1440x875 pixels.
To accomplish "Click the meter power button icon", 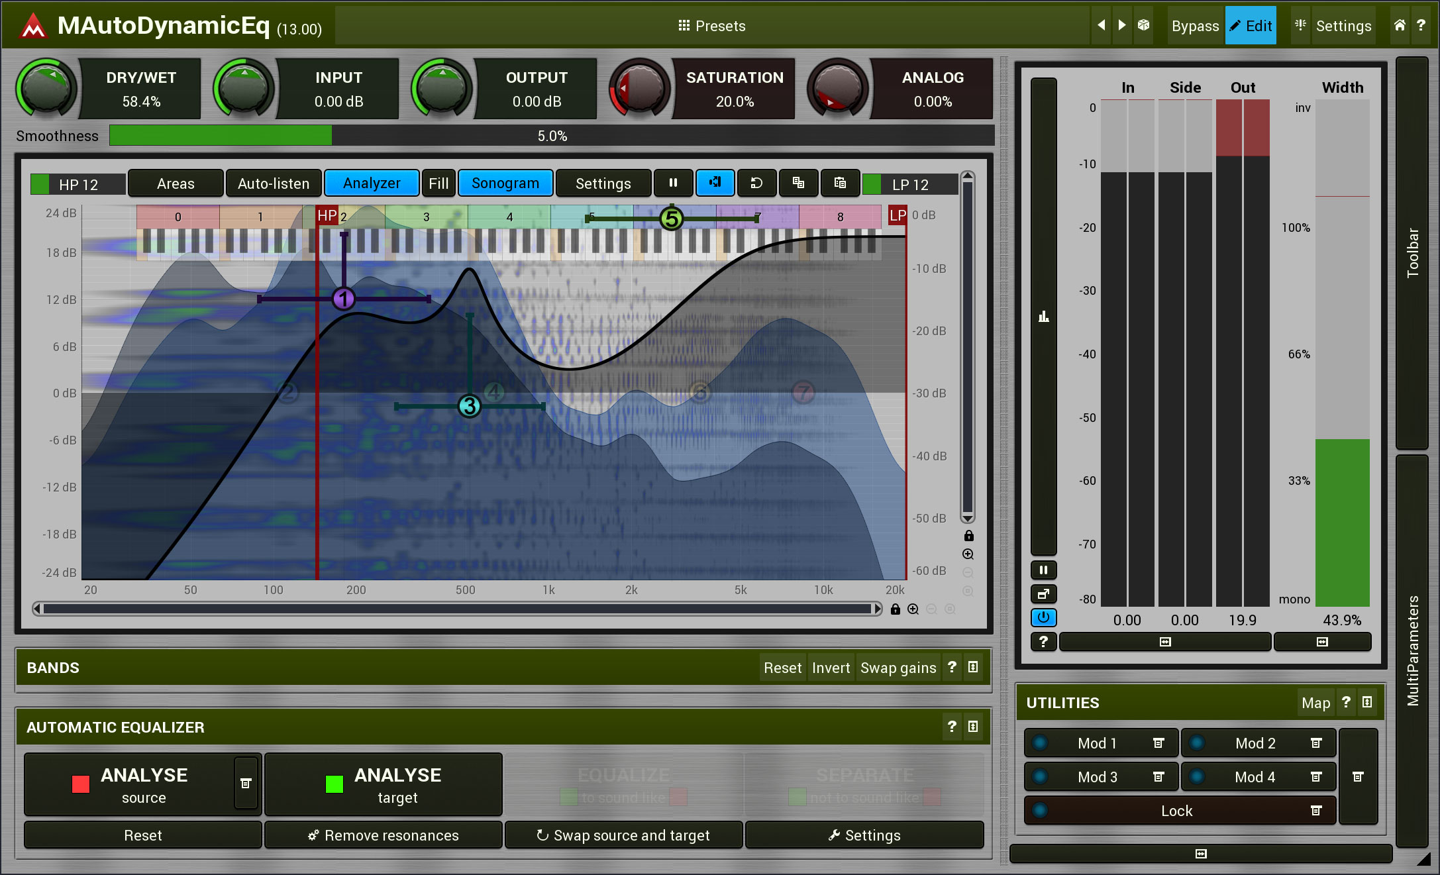I will 1043,617.
